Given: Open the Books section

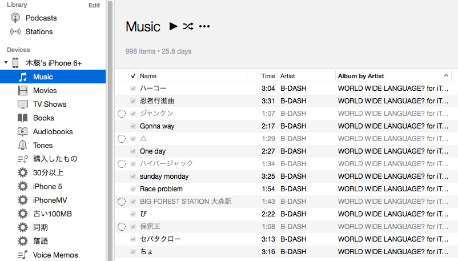Looking at the screenshot, I should [43, 118].
